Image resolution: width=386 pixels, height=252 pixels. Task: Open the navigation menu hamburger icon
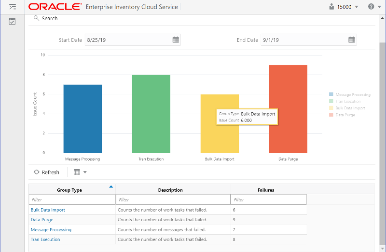coord(13,7)
